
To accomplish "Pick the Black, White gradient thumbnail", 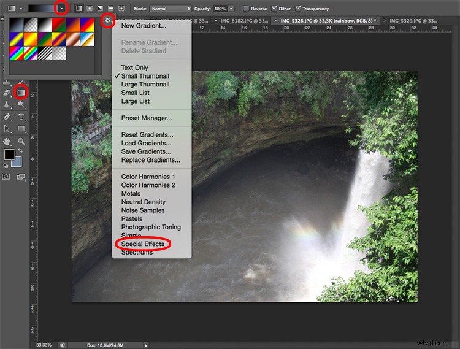I will coord(45,25).
